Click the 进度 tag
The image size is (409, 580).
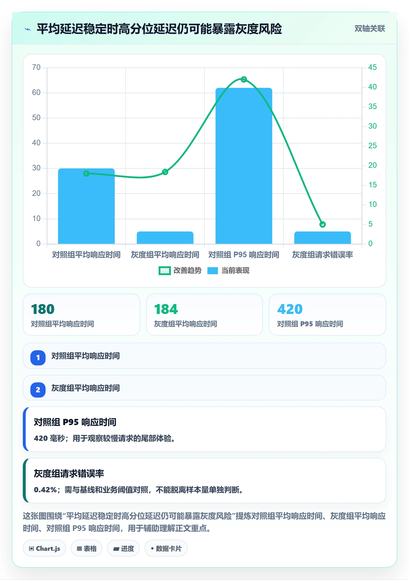click(123, 548)
